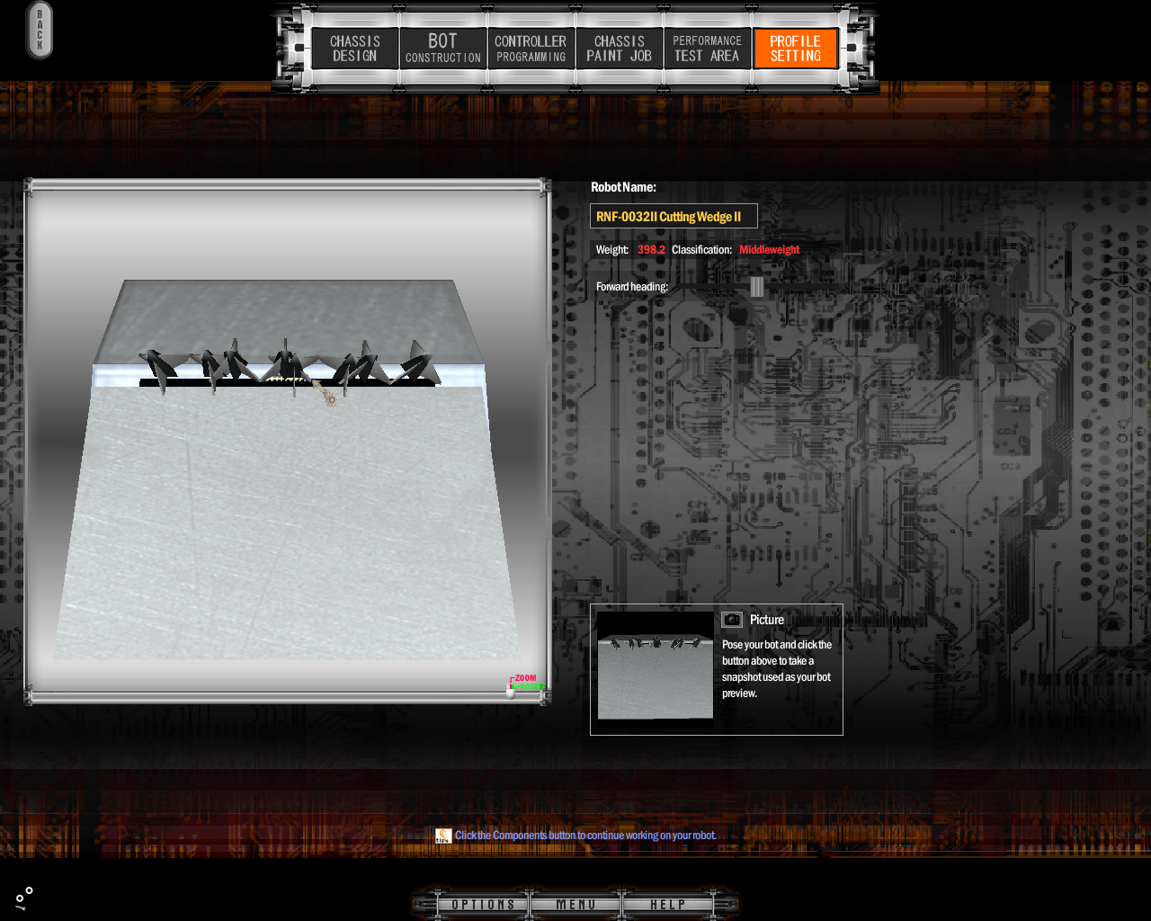The image size is (1151, 921).
Task: Click the Forward heading slider handle
Action: 757,287
